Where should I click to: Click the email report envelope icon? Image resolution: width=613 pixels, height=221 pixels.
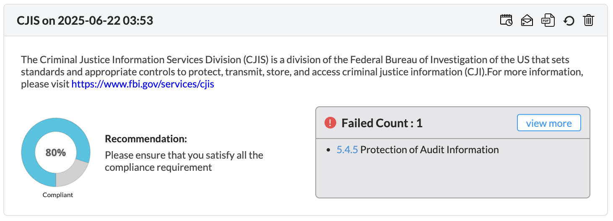tap(527, 20)
